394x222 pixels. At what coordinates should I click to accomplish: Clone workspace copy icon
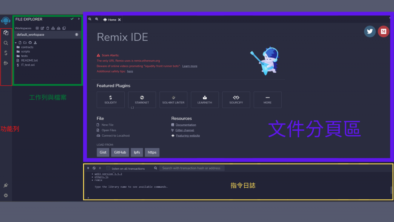tap(64, 28)
